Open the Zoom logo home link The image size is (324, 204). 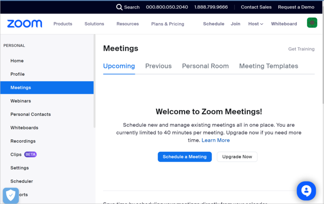pos(25,24)
